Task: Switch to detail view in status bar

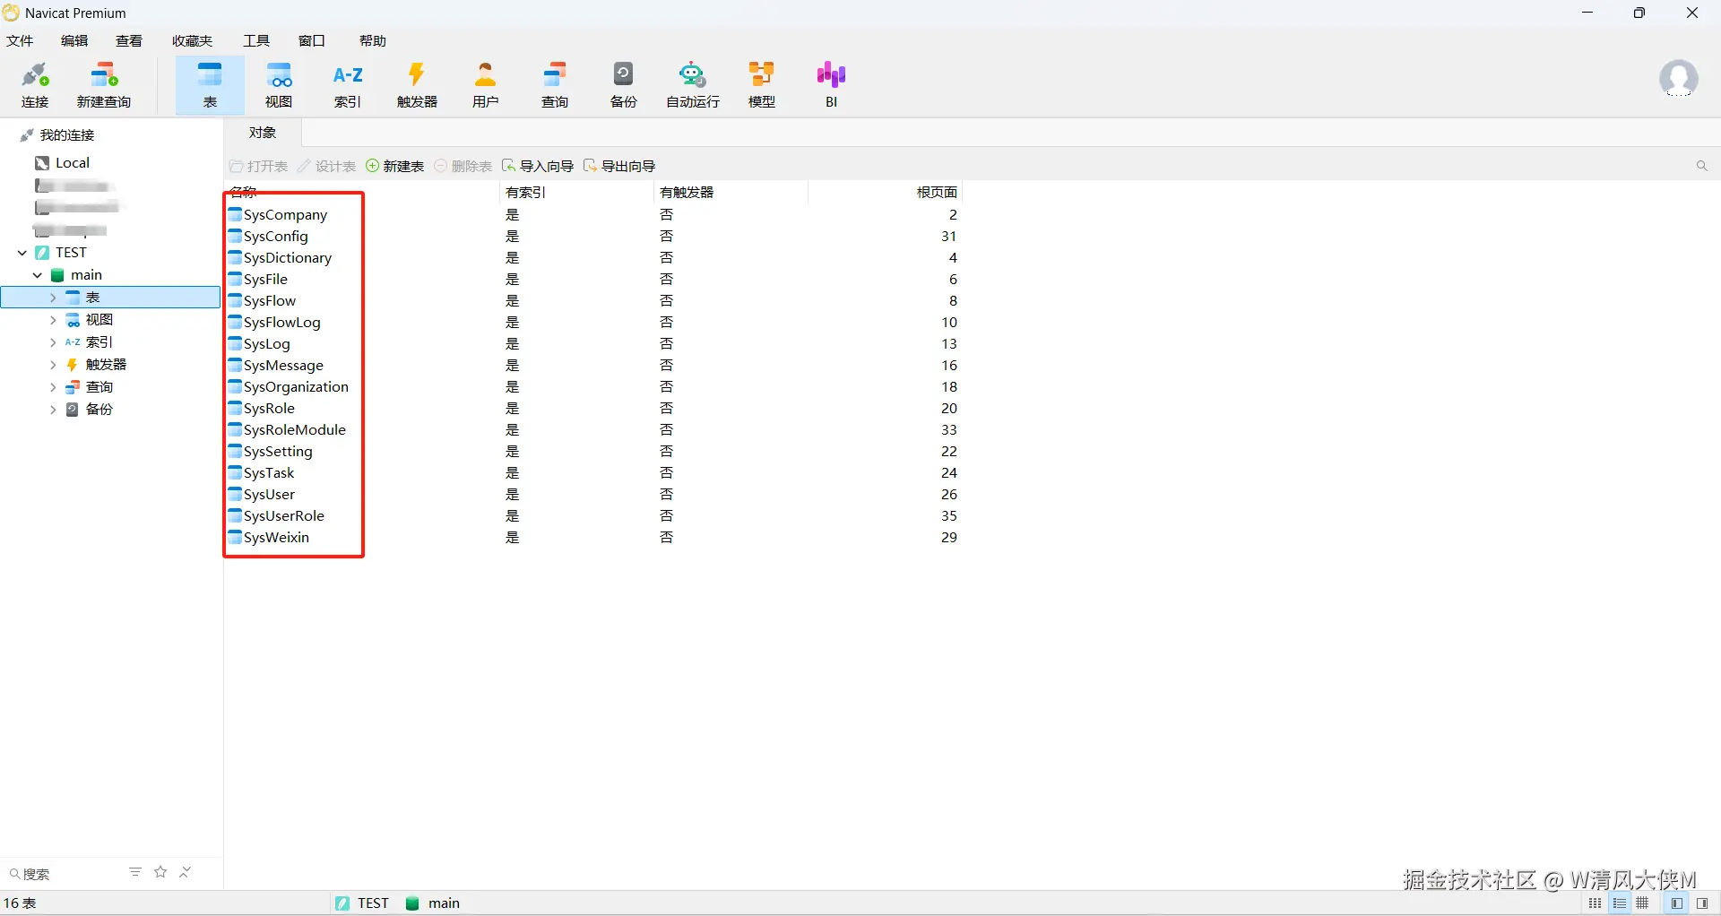Action: (1619, 903)
